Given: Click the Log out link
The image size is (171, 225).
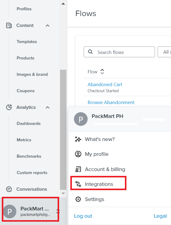Looking at the screenshot, I should (83, 216).
